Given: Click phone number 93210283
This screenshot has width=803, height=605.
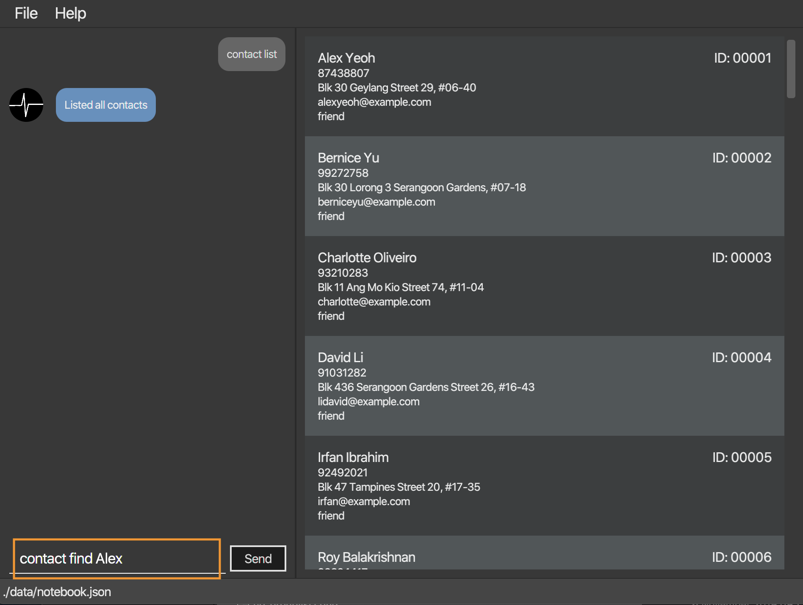Looking at the screenshot, I should (343, 273).
